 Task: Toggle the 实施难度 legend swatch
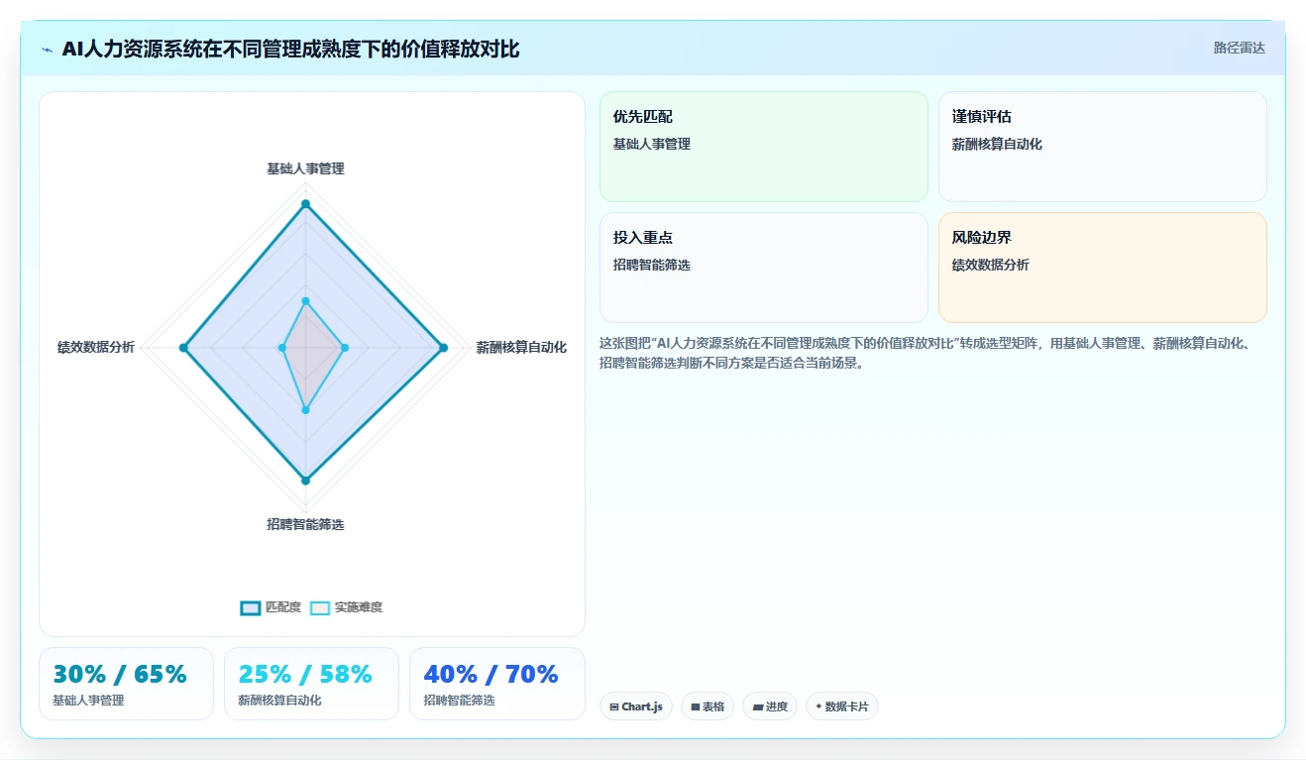pyautogui.click(x=320, y=607)
